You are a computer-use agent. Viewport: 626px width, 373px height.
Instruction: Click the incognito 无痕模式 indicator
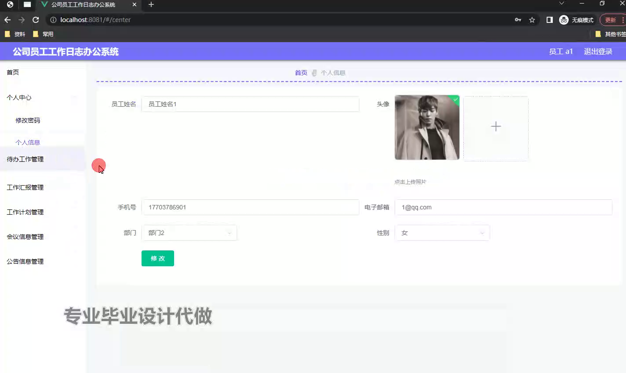pos(576,20)
